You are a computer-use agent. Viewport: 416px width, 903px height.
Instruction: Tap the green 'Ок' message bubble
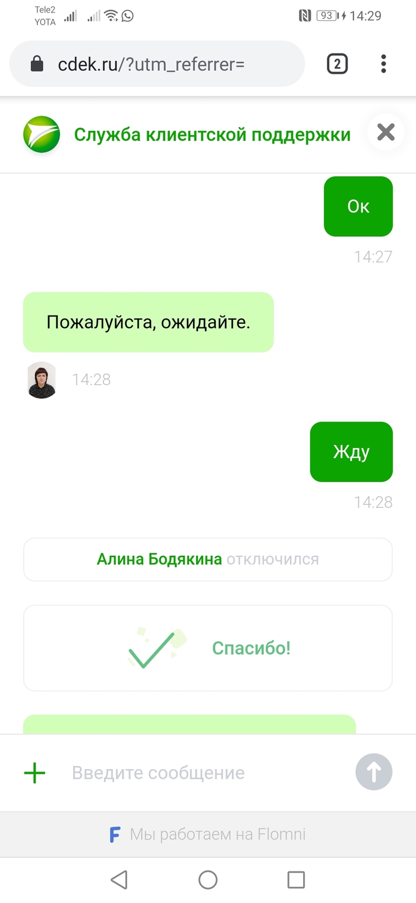(358, 207)
